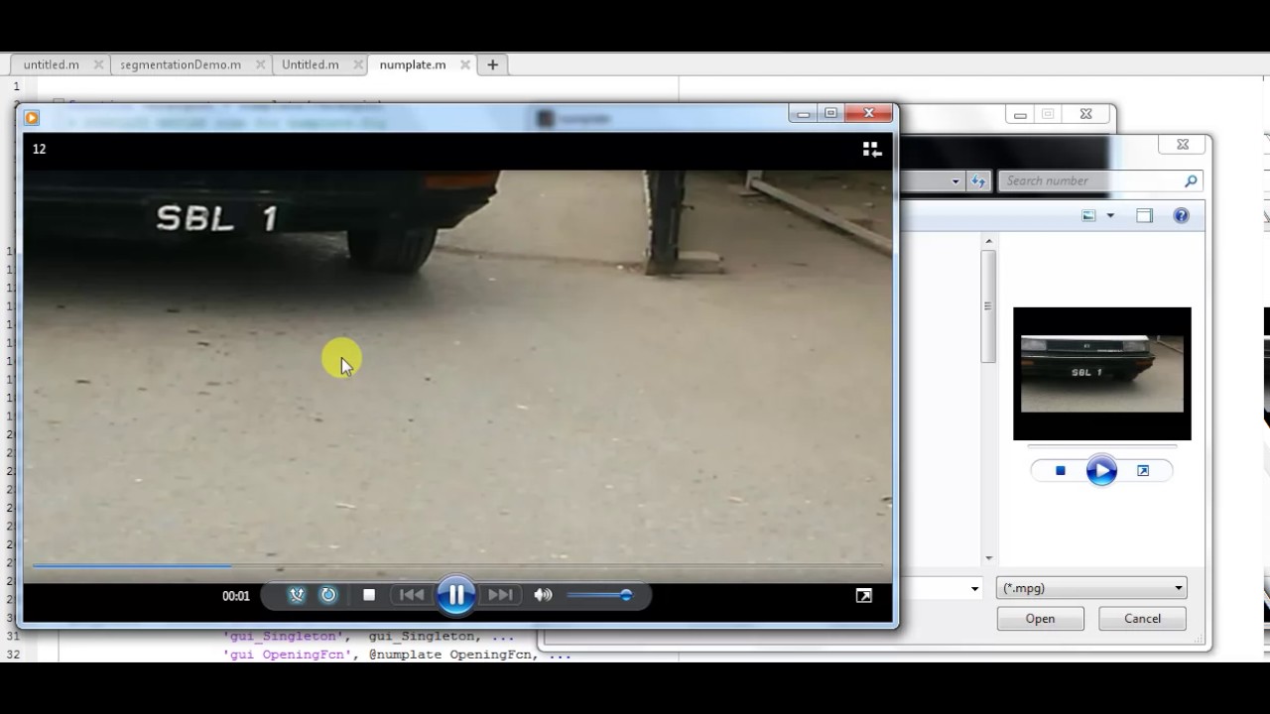Open preview video in external player
The width and height of the screenshot is (1270, 714).
pos(1143,471)
